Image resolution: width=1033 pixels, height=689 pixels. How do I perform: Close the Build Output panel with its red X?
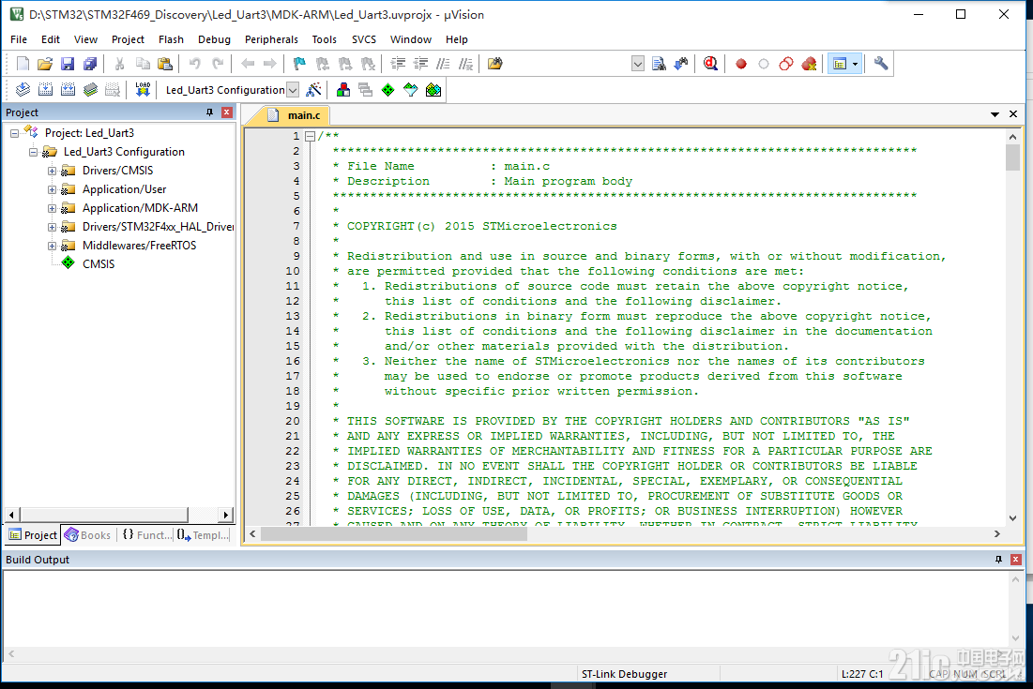(x=1016, y=560)
